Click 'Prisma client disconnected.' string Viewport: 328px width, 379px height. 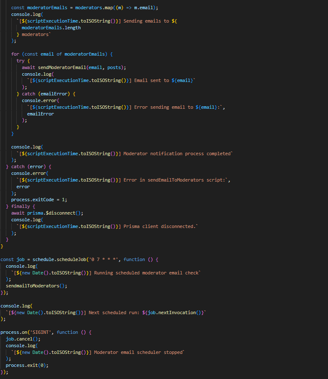click(159, 226)
